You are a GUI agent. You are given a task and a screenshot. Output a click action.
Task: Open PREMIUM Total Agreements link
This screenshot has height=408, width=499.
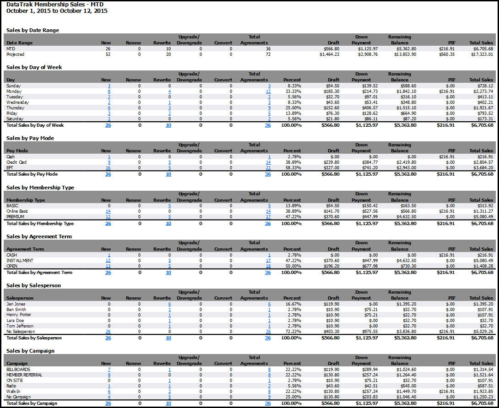[268, 217]
